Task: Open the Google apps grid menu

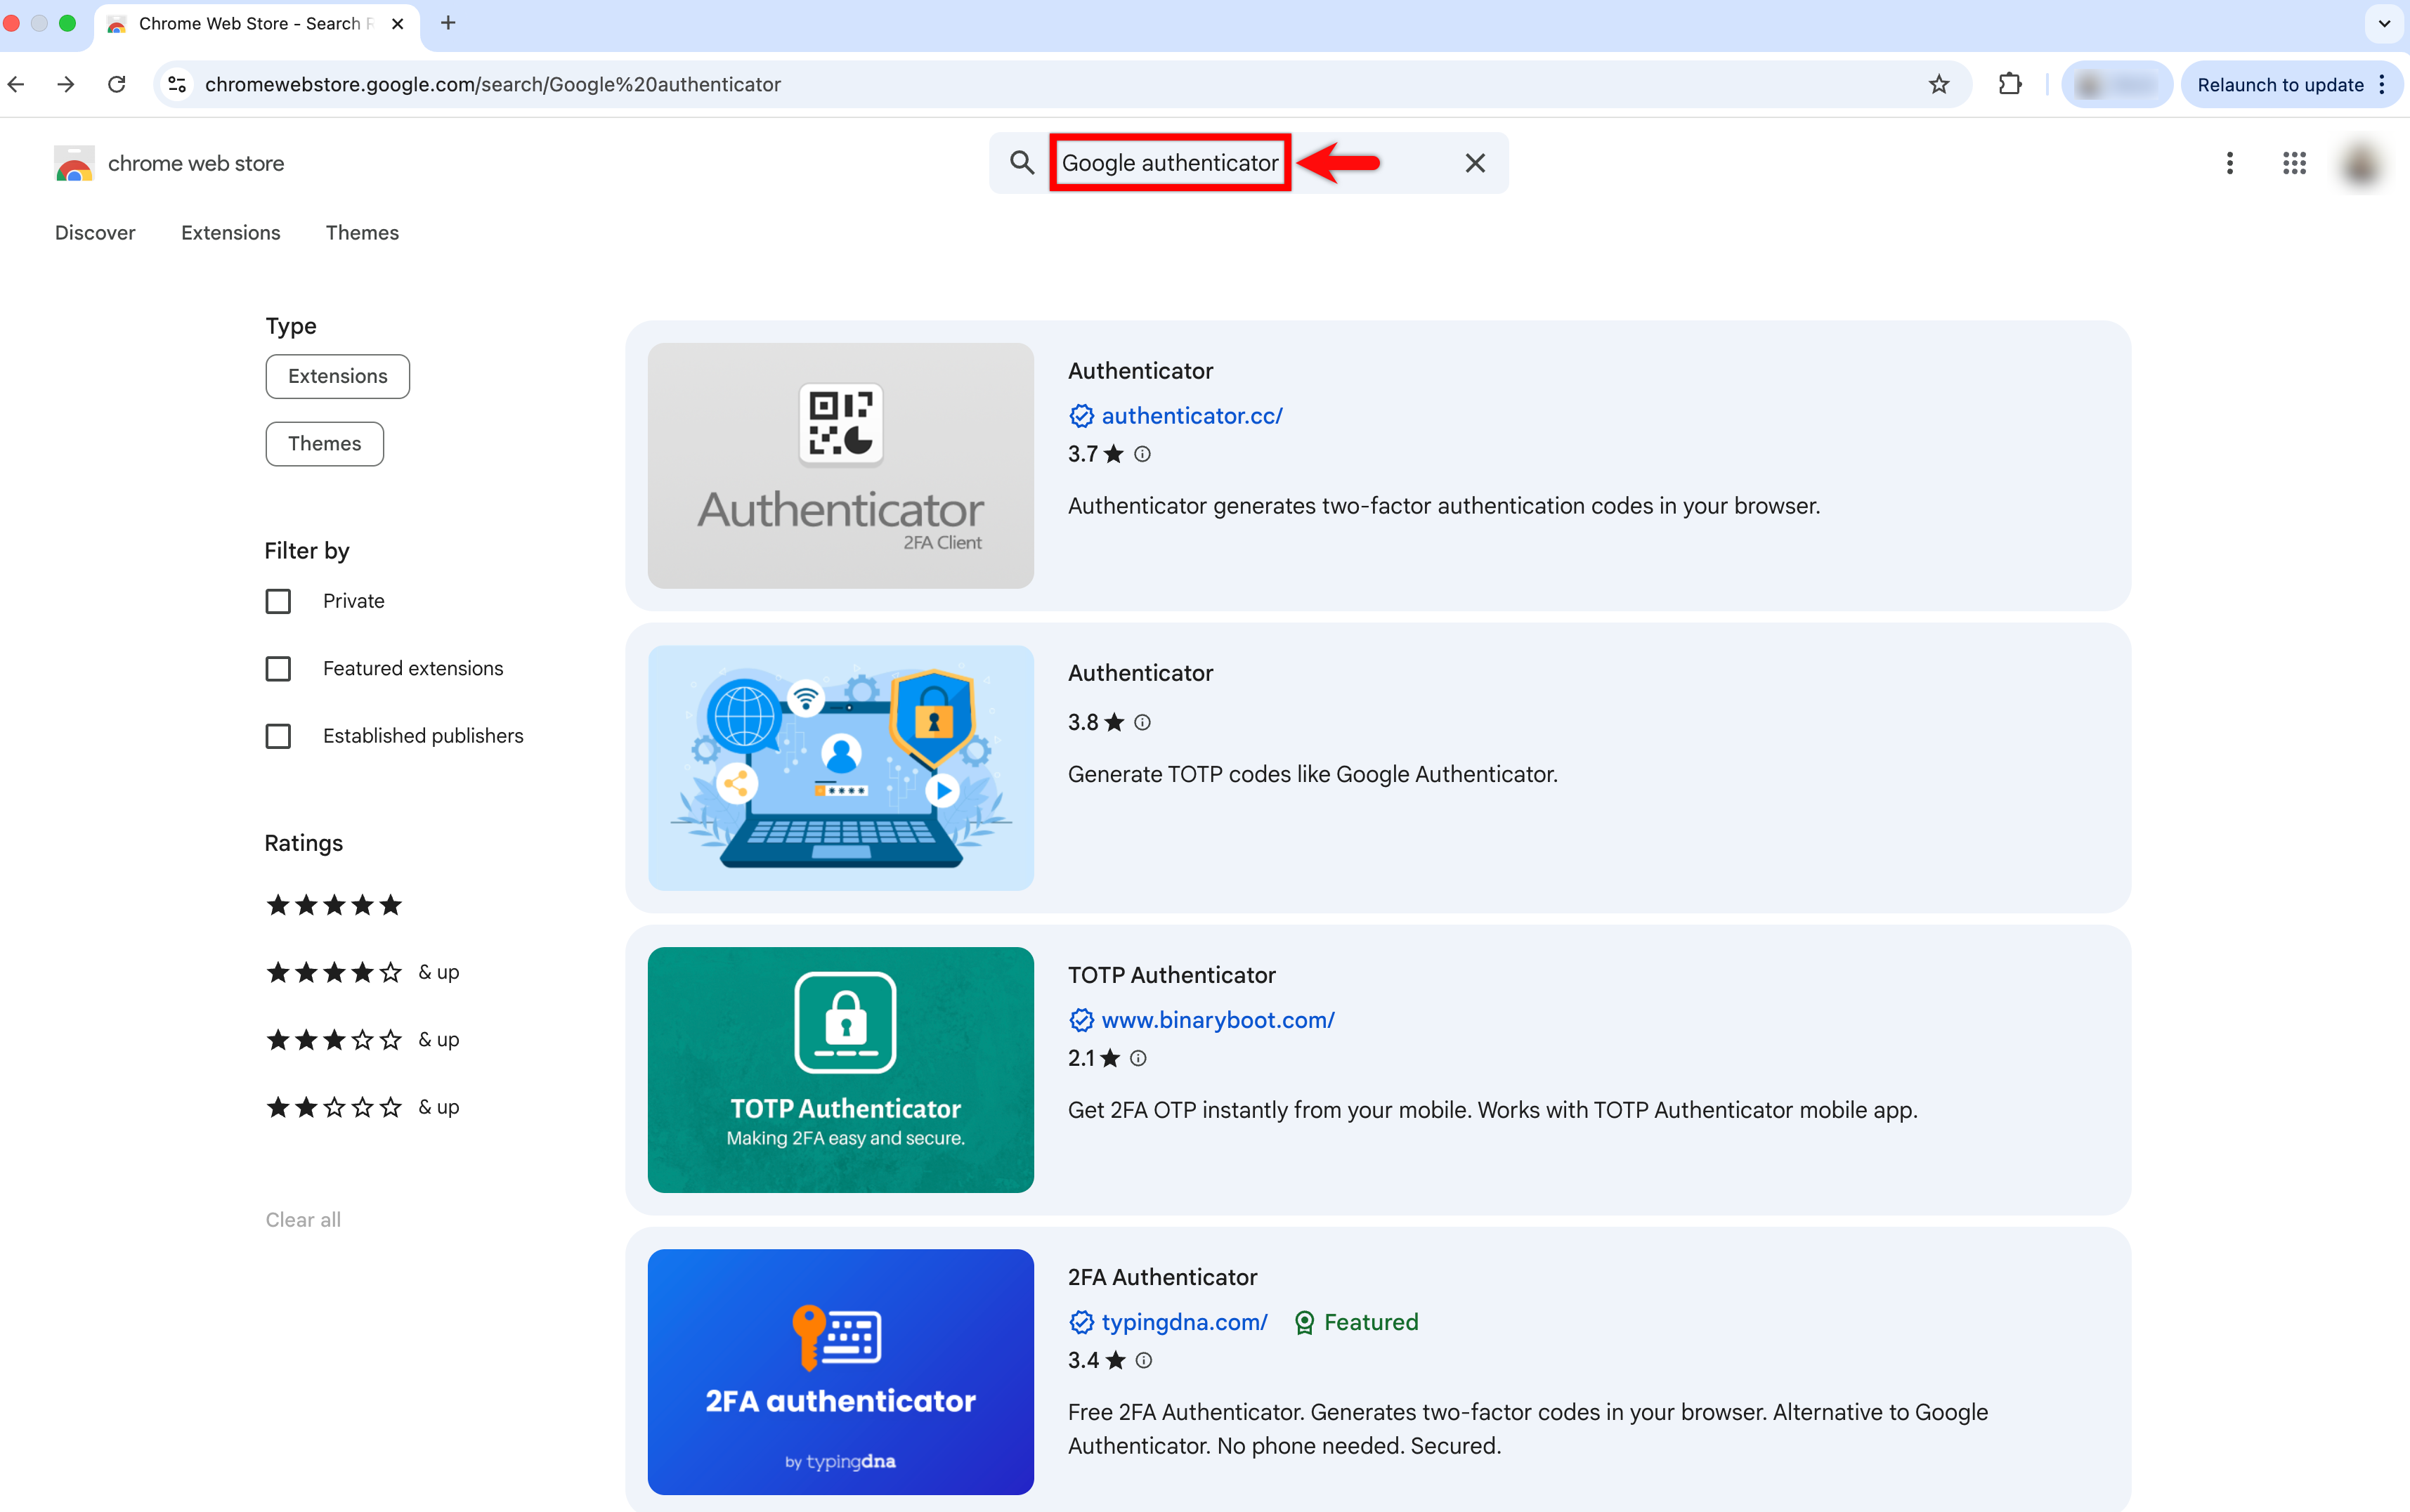Action: (x=2294, y=163)
